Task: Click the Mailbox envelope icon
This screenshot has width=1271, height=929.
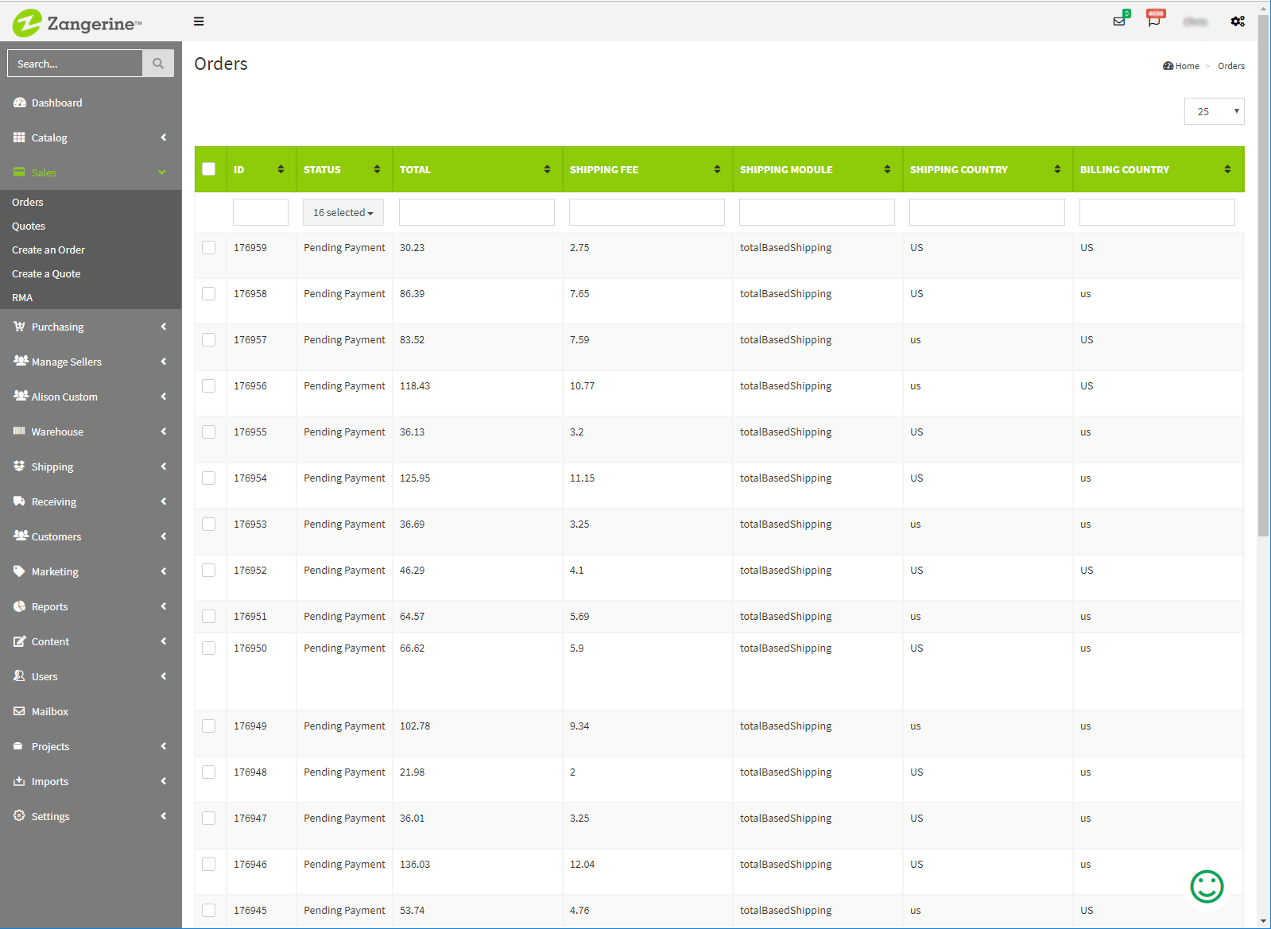Action: (19, 710)
